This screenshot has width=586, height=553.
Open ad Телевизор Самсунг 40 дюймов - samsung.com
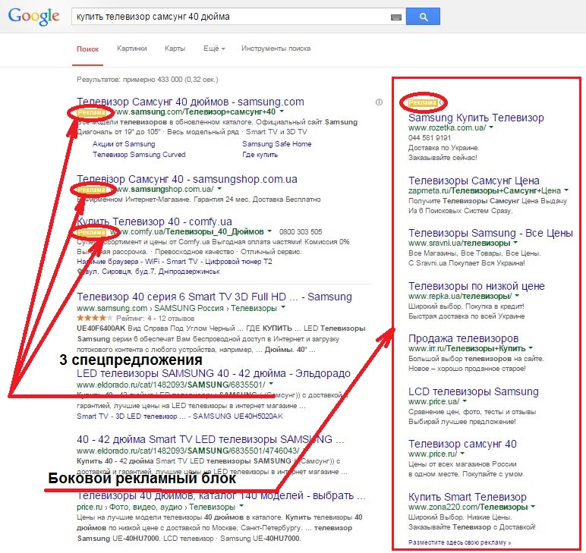point(191,102)
